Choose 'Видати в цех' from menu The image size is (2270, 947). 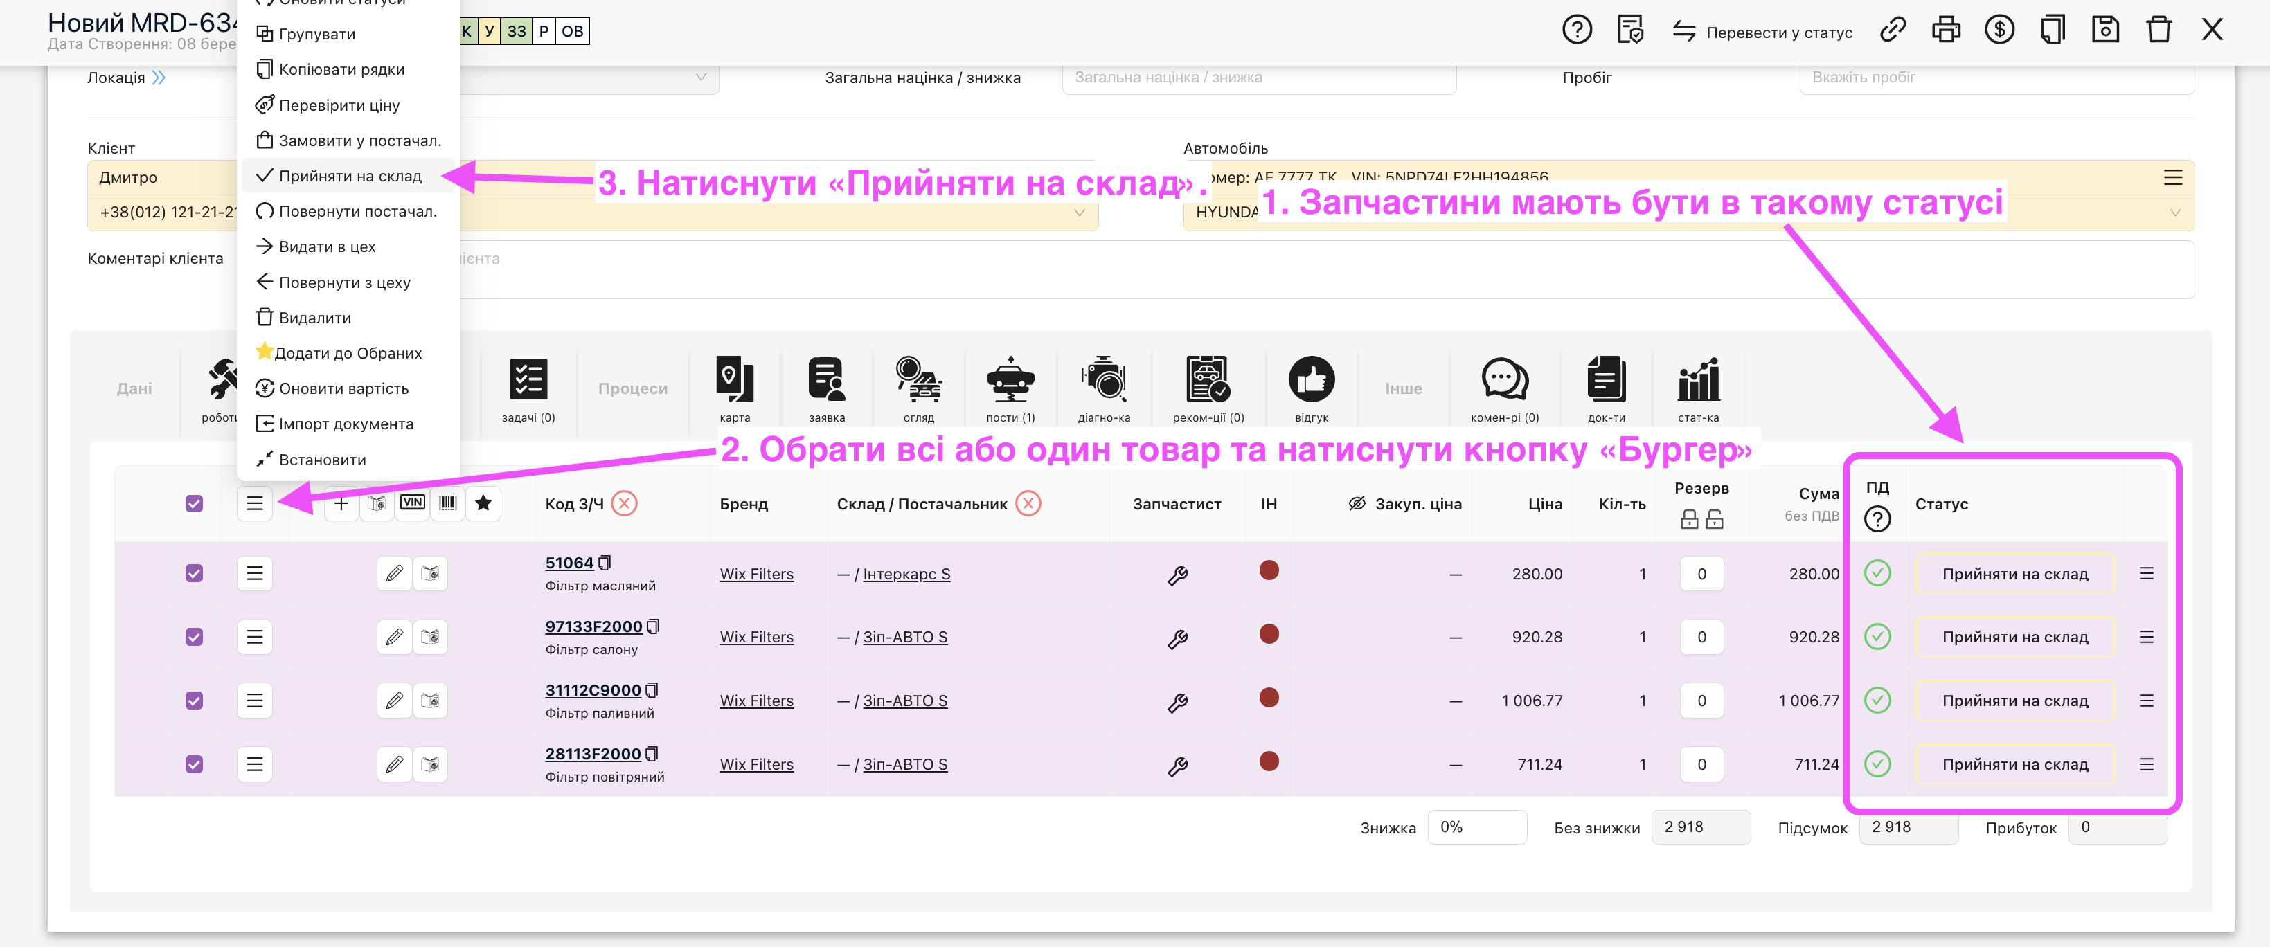point(327,246)
